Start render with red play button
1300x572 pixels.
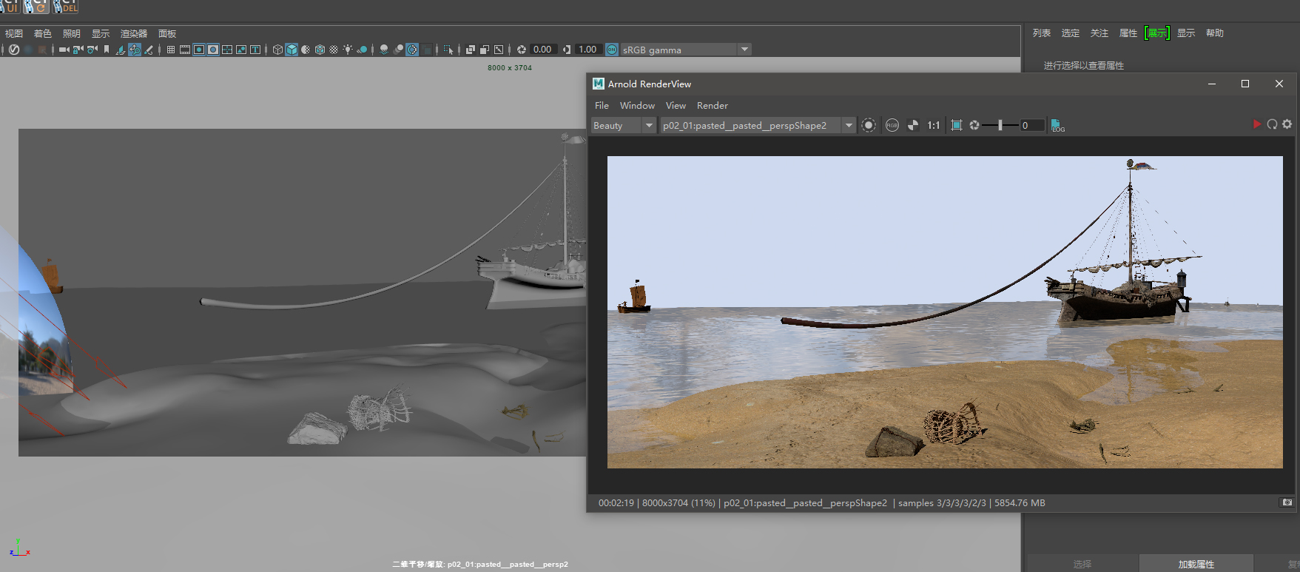(x=1256, y=124)
